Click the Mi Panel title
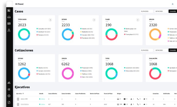 pyautogui.click(x=19, y=4)
